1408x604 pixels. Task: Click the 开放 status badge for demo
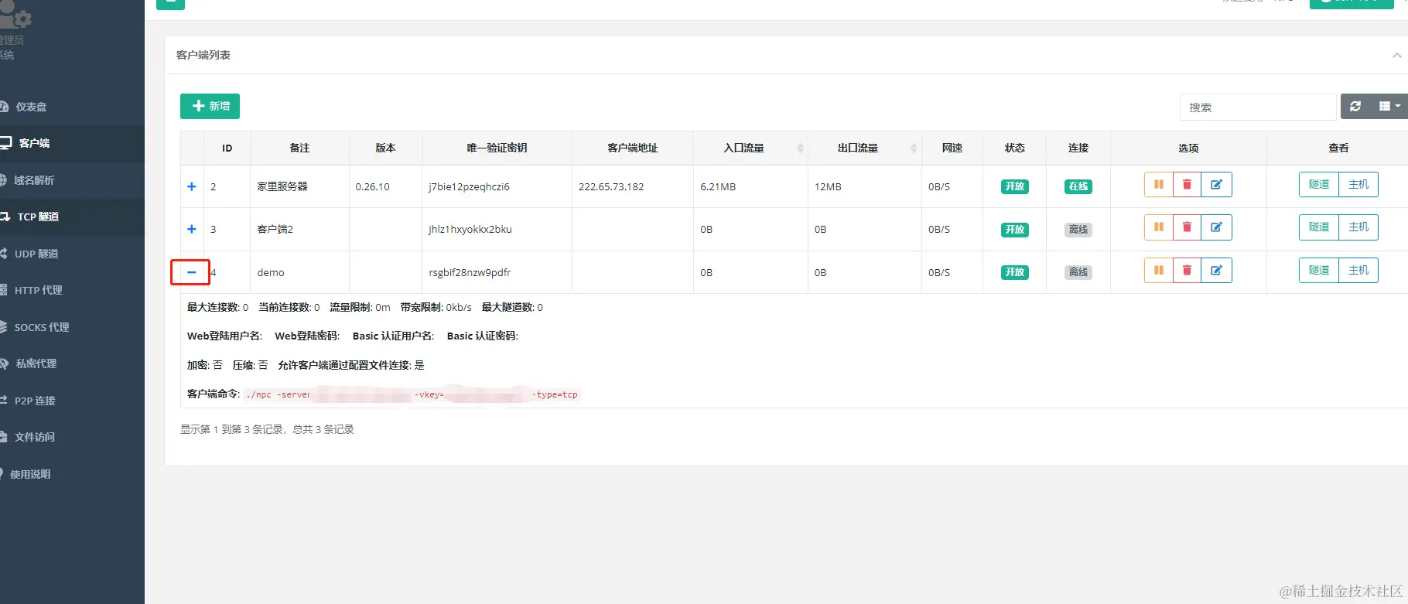tap(1014, 272)
